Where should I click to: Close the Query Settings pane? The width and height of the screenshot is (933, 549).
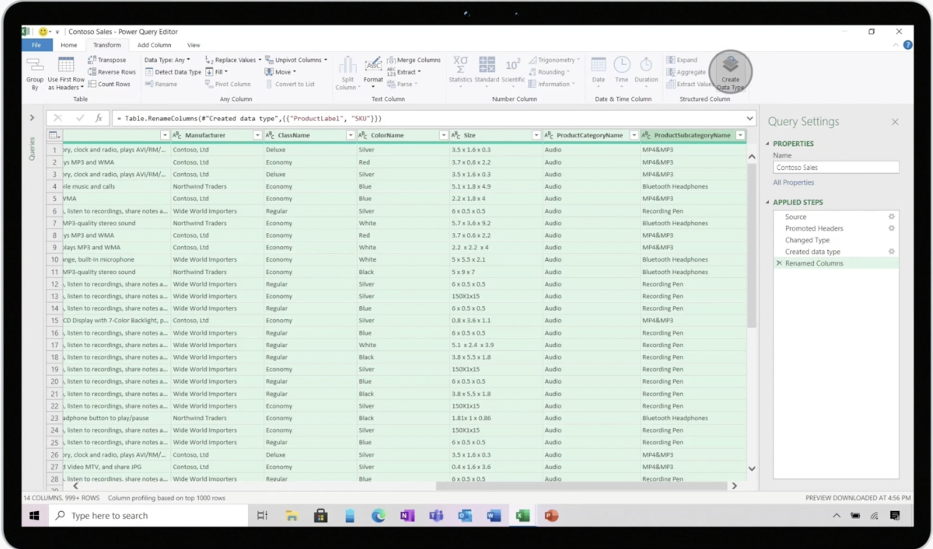point(895,122)
